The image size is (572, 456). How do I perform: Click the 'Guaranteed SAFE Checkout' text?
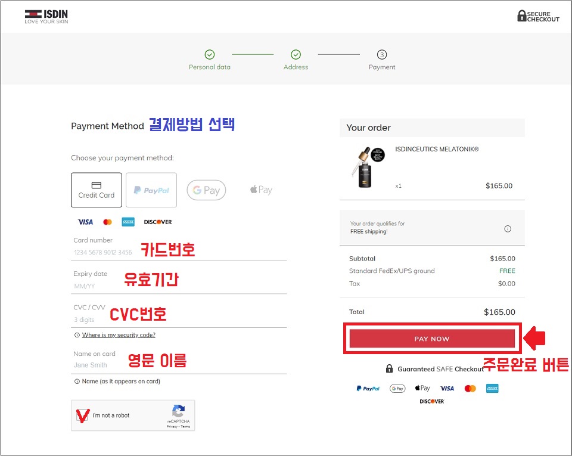pos(441,369)
